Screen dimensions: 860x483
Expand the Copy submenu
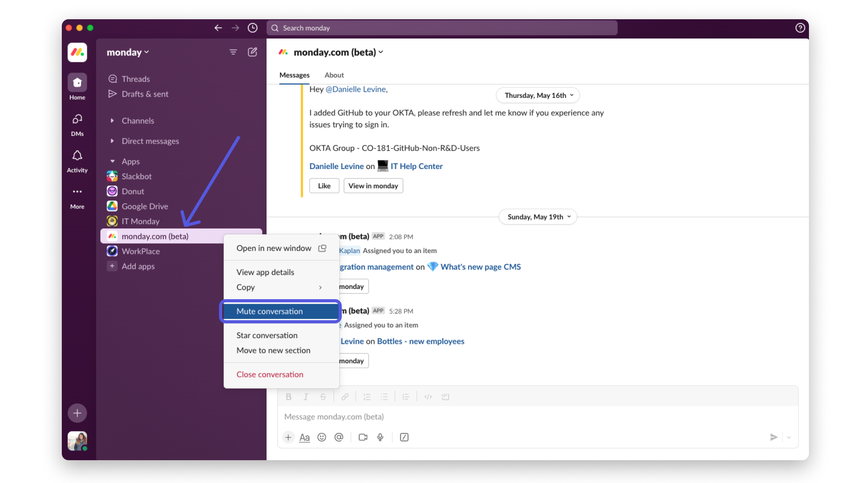coord(281,287)
